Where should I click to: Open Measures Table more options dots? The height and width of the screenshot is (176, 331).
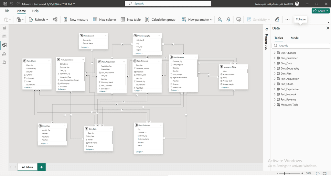[x=246, y=67]
